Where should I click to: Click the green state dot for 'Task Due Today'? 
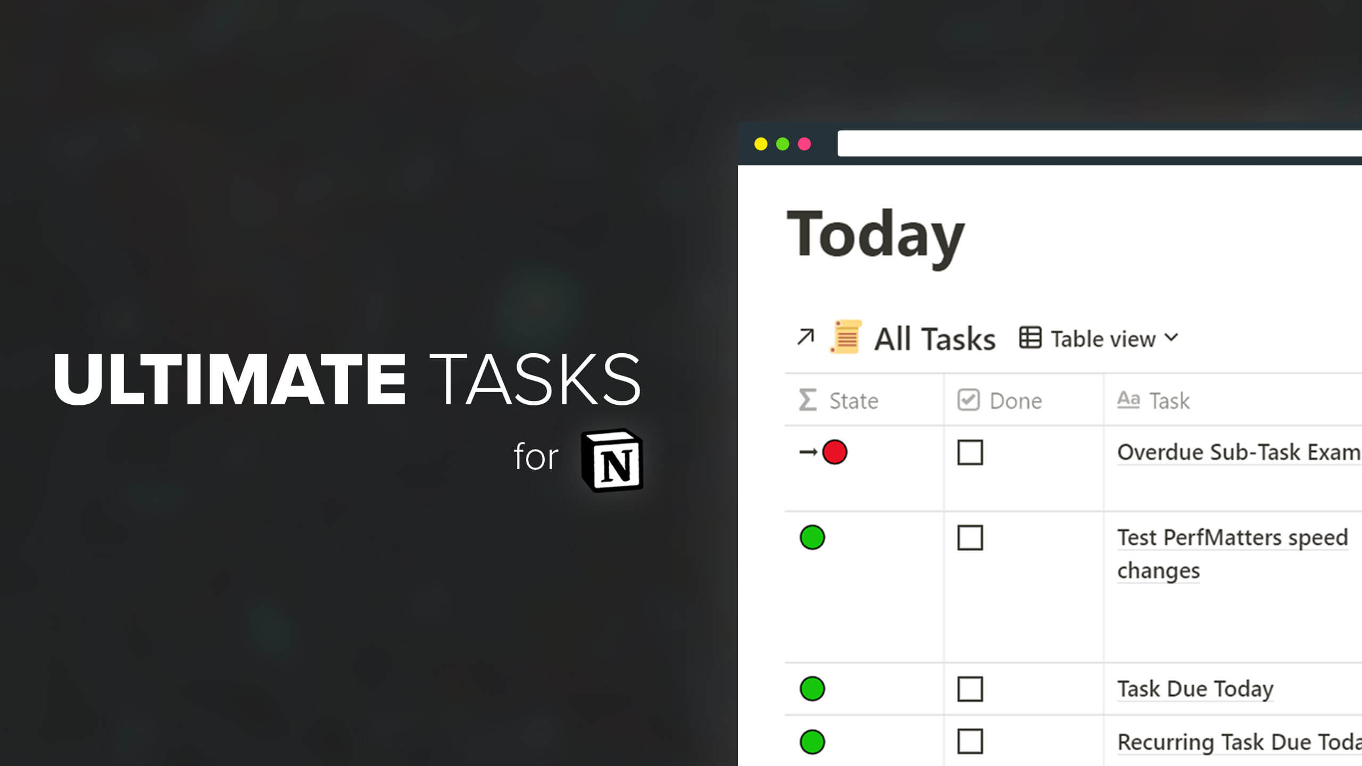tap(813, 687)
